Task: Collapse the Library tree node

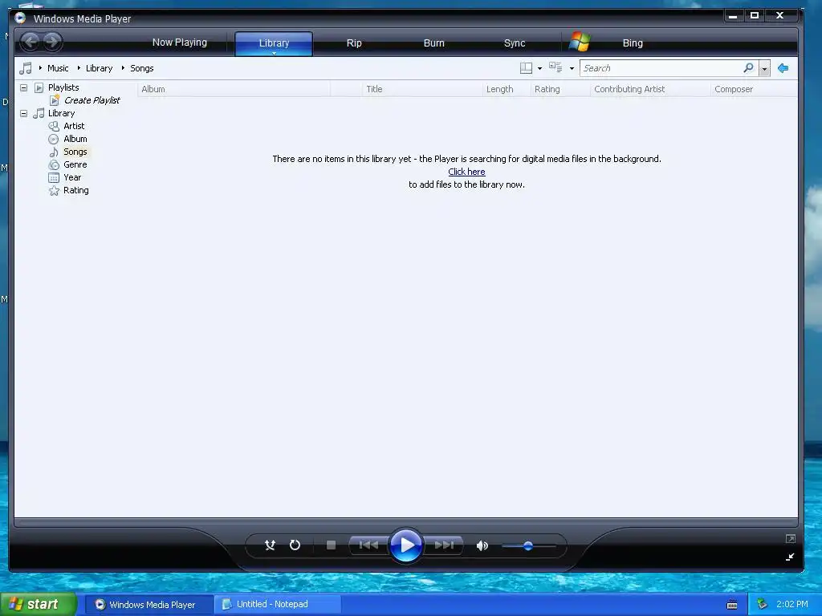Action: point(23,113)
